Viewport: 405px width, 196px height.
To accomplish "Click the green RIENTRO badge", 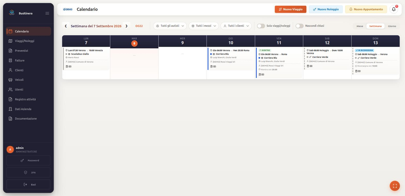I will click(265, 50).
